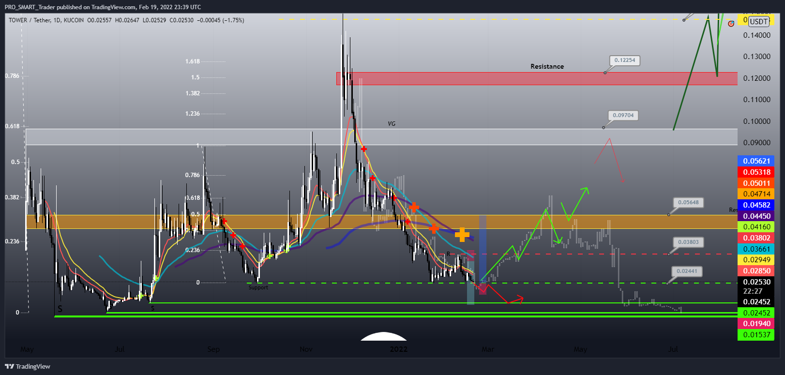This screenshot has width=785, height=375.
Task: Click the 0.02441 price callout
Action: pyautogui.click(x=687, y=271)
